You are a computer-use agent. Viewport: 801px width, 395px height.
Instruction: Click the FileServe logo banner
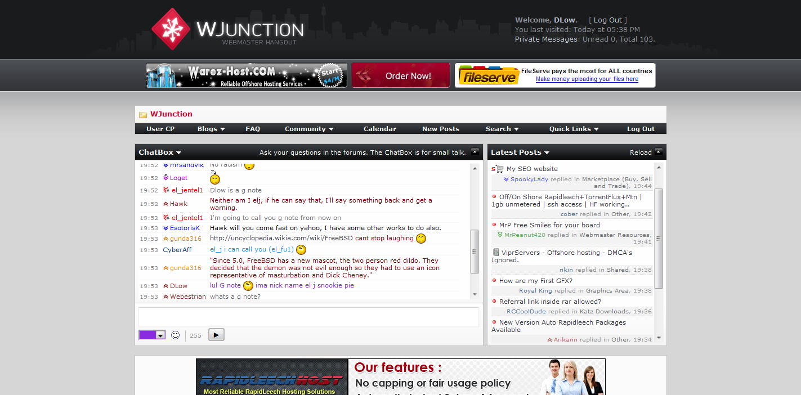(x=487, y=75)
